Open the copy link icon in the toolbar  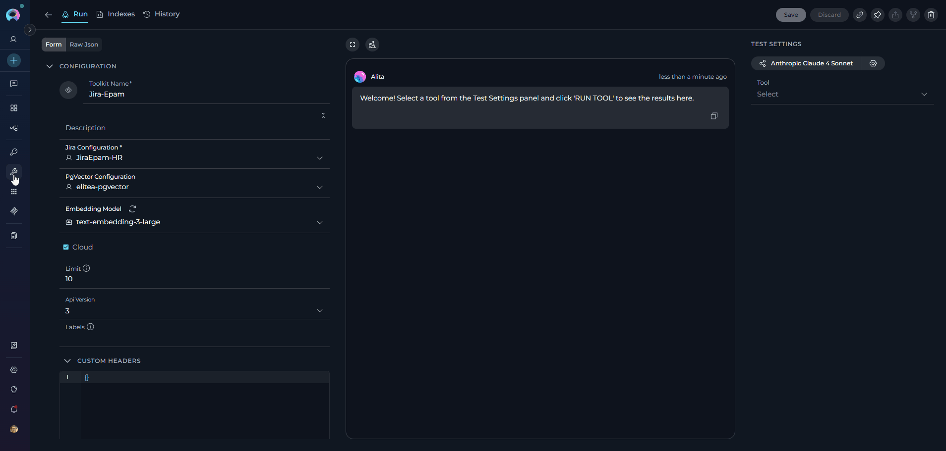tap(859, 15)
